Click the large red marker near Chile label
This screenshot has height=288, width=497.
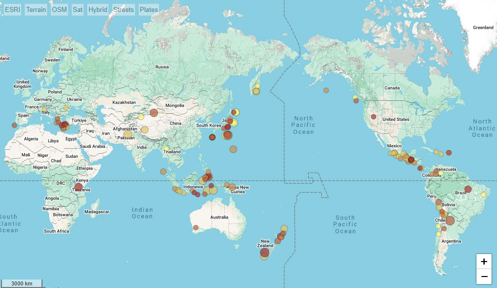(450, 221)
